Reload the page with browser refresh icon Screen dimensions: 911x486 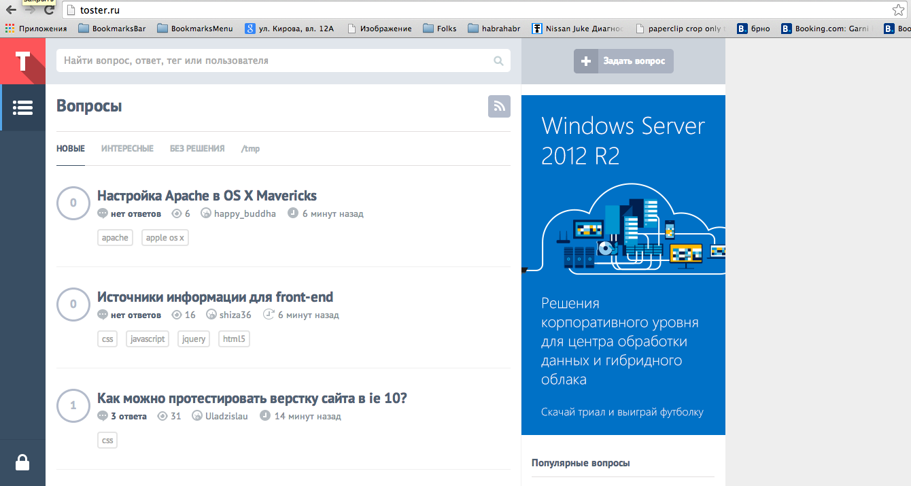[49, 10]
